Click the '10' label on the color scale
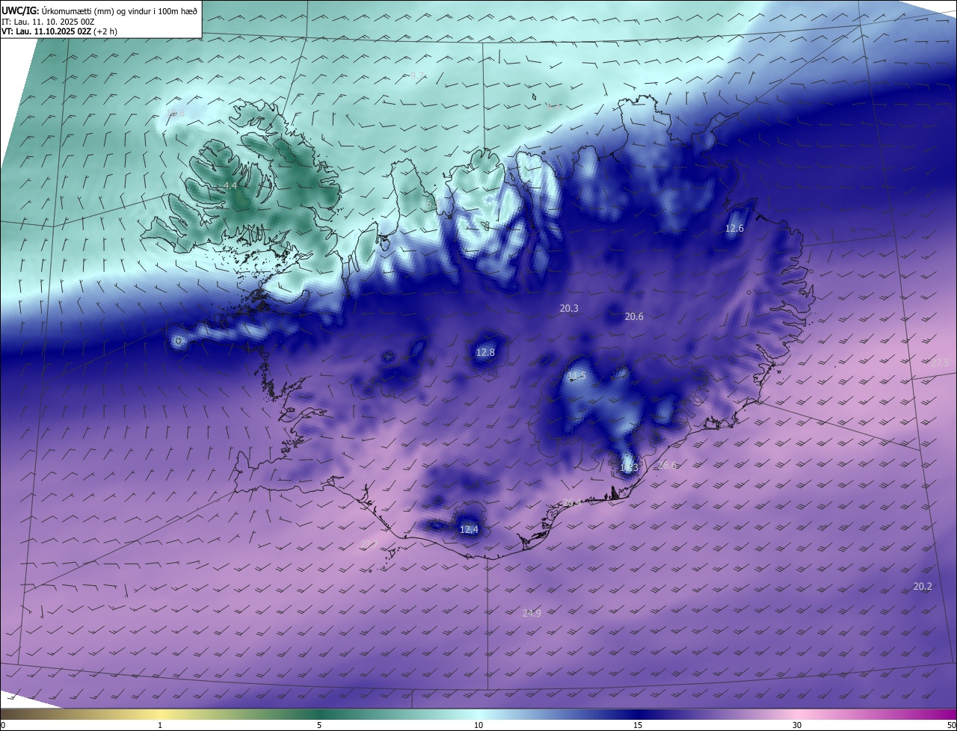 pos(478,725)
